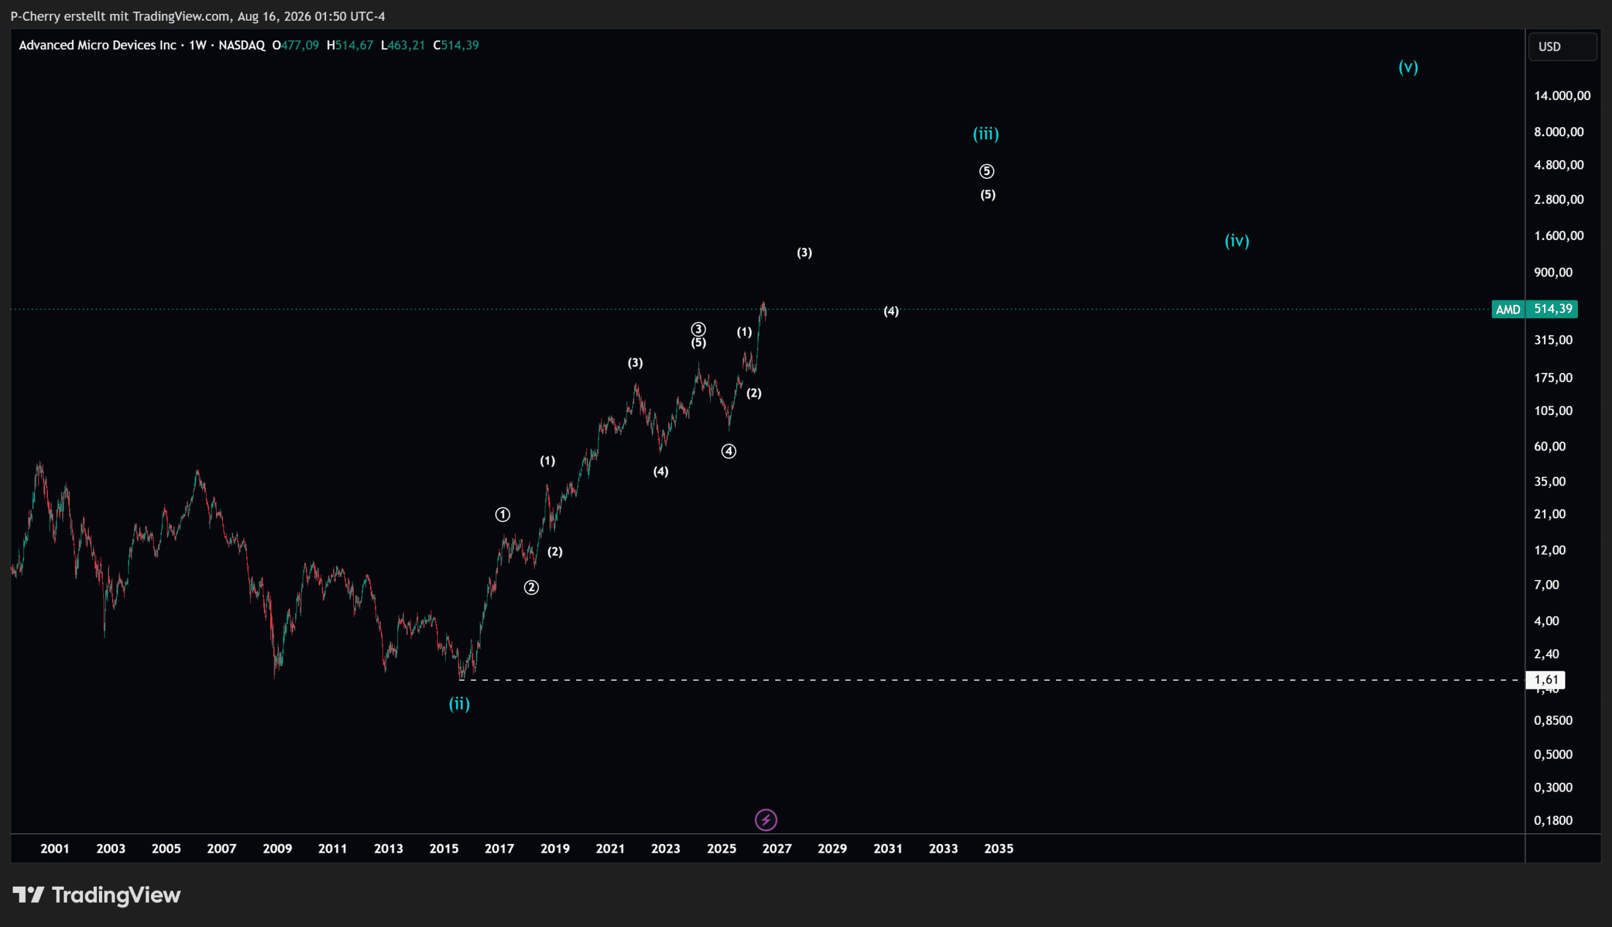Click the 2.800,00 price axis label
This screenshot has height=927, width=1612.
click(1559, 199)
